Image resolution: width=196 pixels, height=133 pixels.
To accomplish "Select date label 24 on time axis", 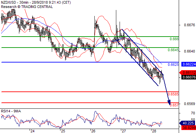I will tap(32, 131).
